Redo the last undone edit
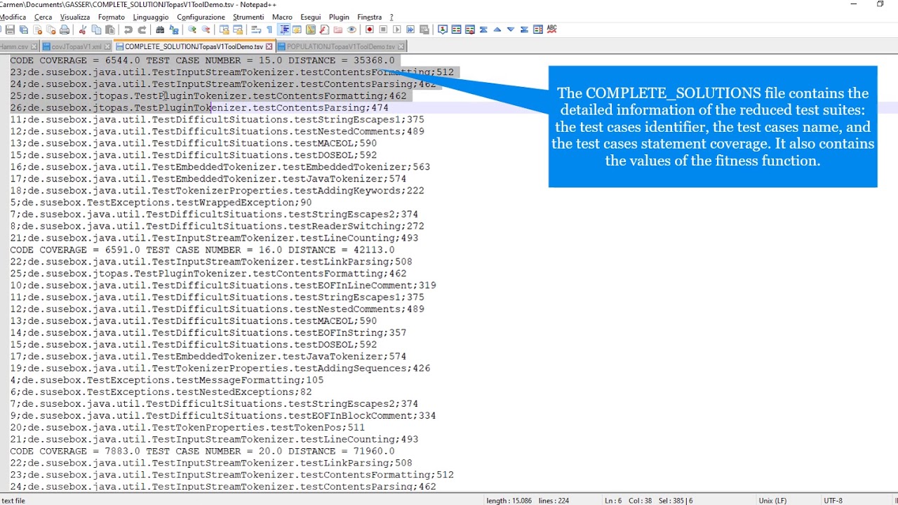 tap(142, 29)
